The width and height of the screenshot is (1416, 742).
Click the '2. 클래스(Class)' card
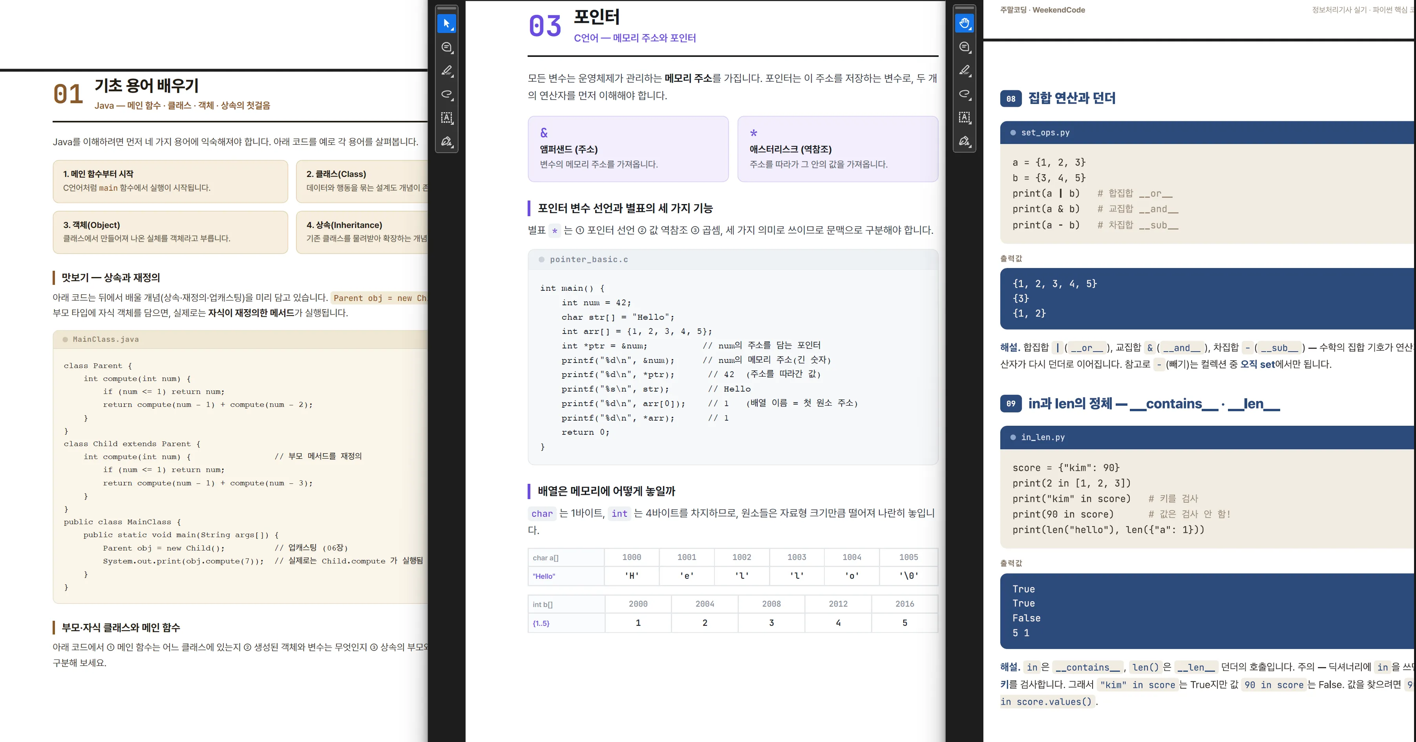point(362,181)
